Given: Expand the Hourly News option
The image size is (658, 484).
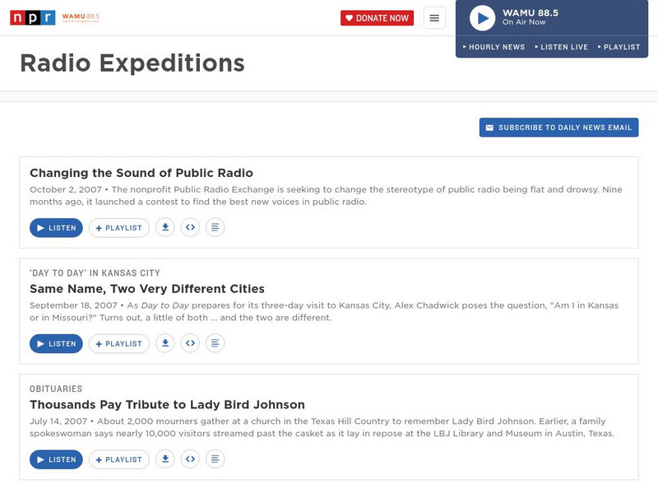Looking at the screenshot, I should pyautogui.click(x=494, y=47).
